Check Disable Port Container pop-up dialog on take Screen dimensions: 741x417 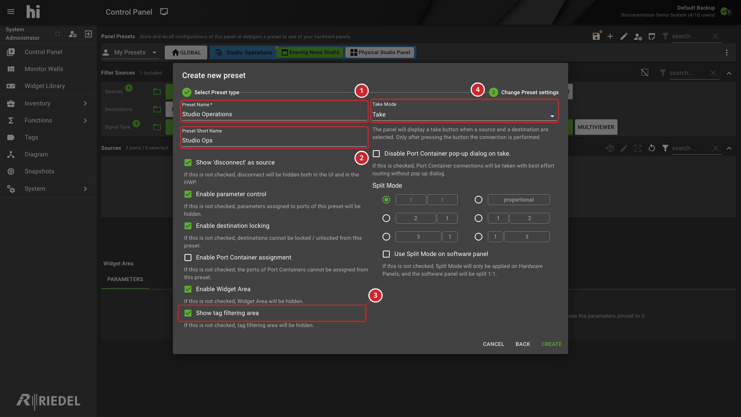click(376, 154)
